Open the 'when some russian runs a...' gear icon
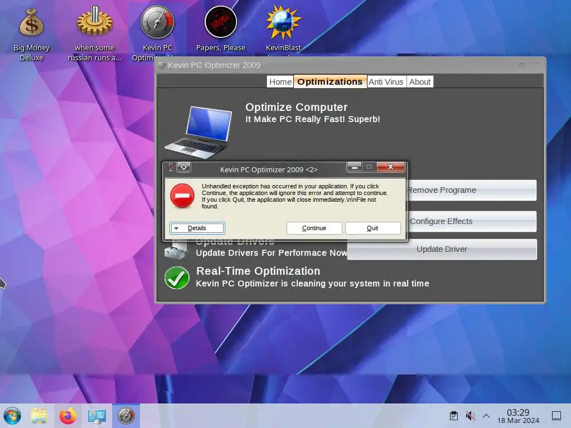571x428 pixels. (x=94, y=35)
